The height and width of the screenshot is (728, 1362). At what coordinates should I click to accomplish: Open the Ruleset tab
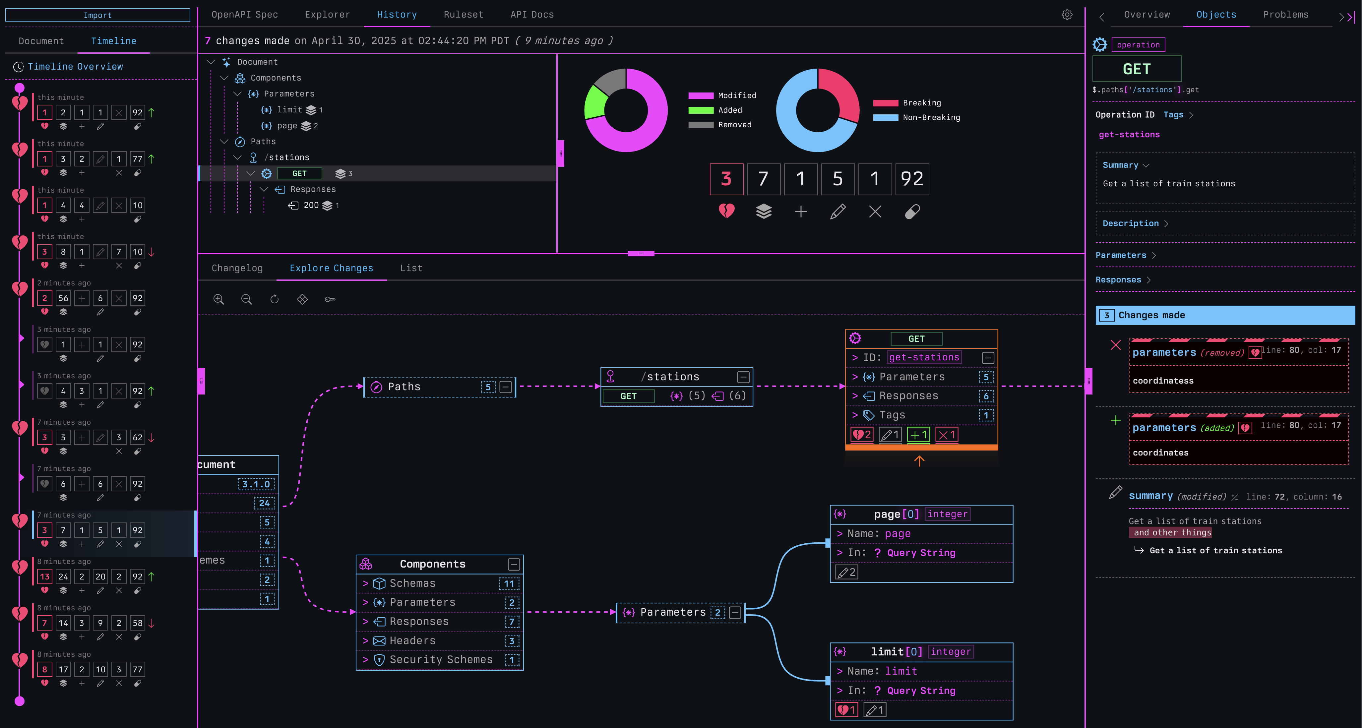pos(463,15)
